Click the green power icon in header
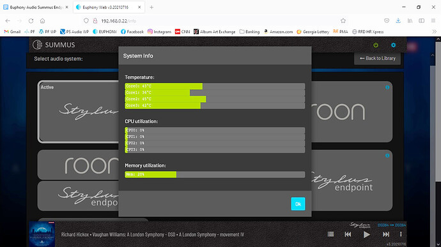 click(375, 45)
